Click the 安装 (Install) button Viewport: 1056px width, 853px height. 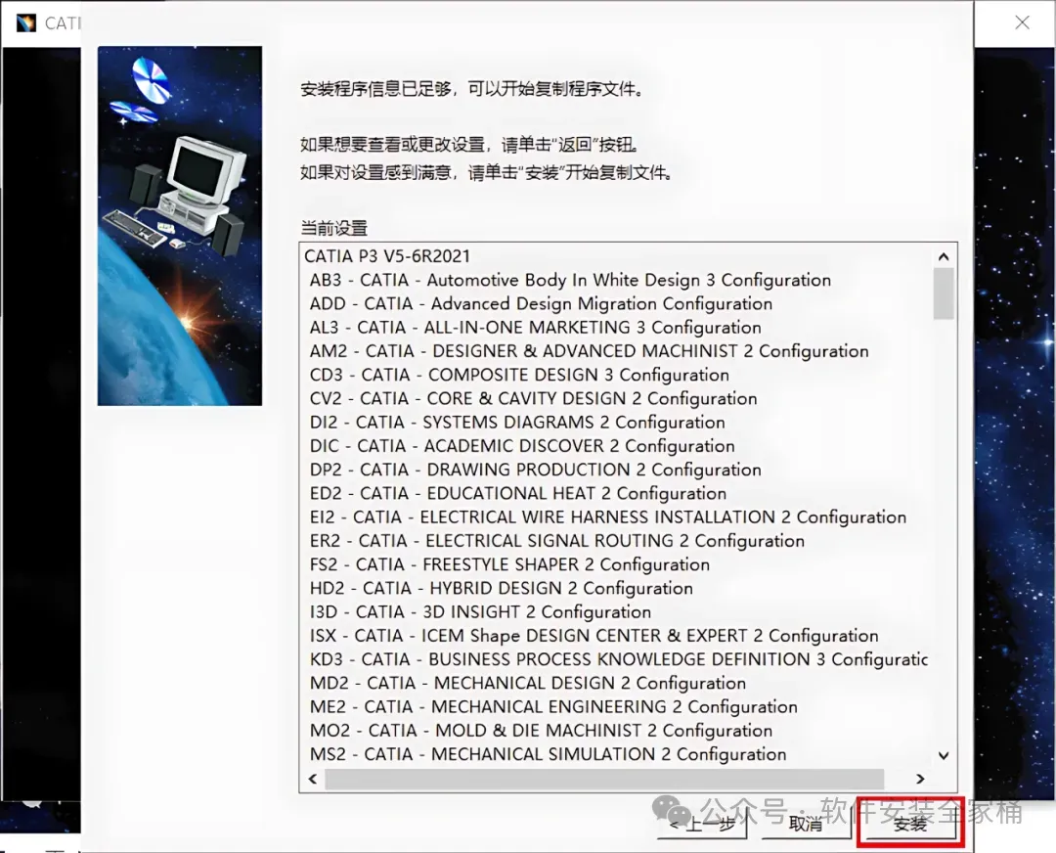tap(910, 824)
